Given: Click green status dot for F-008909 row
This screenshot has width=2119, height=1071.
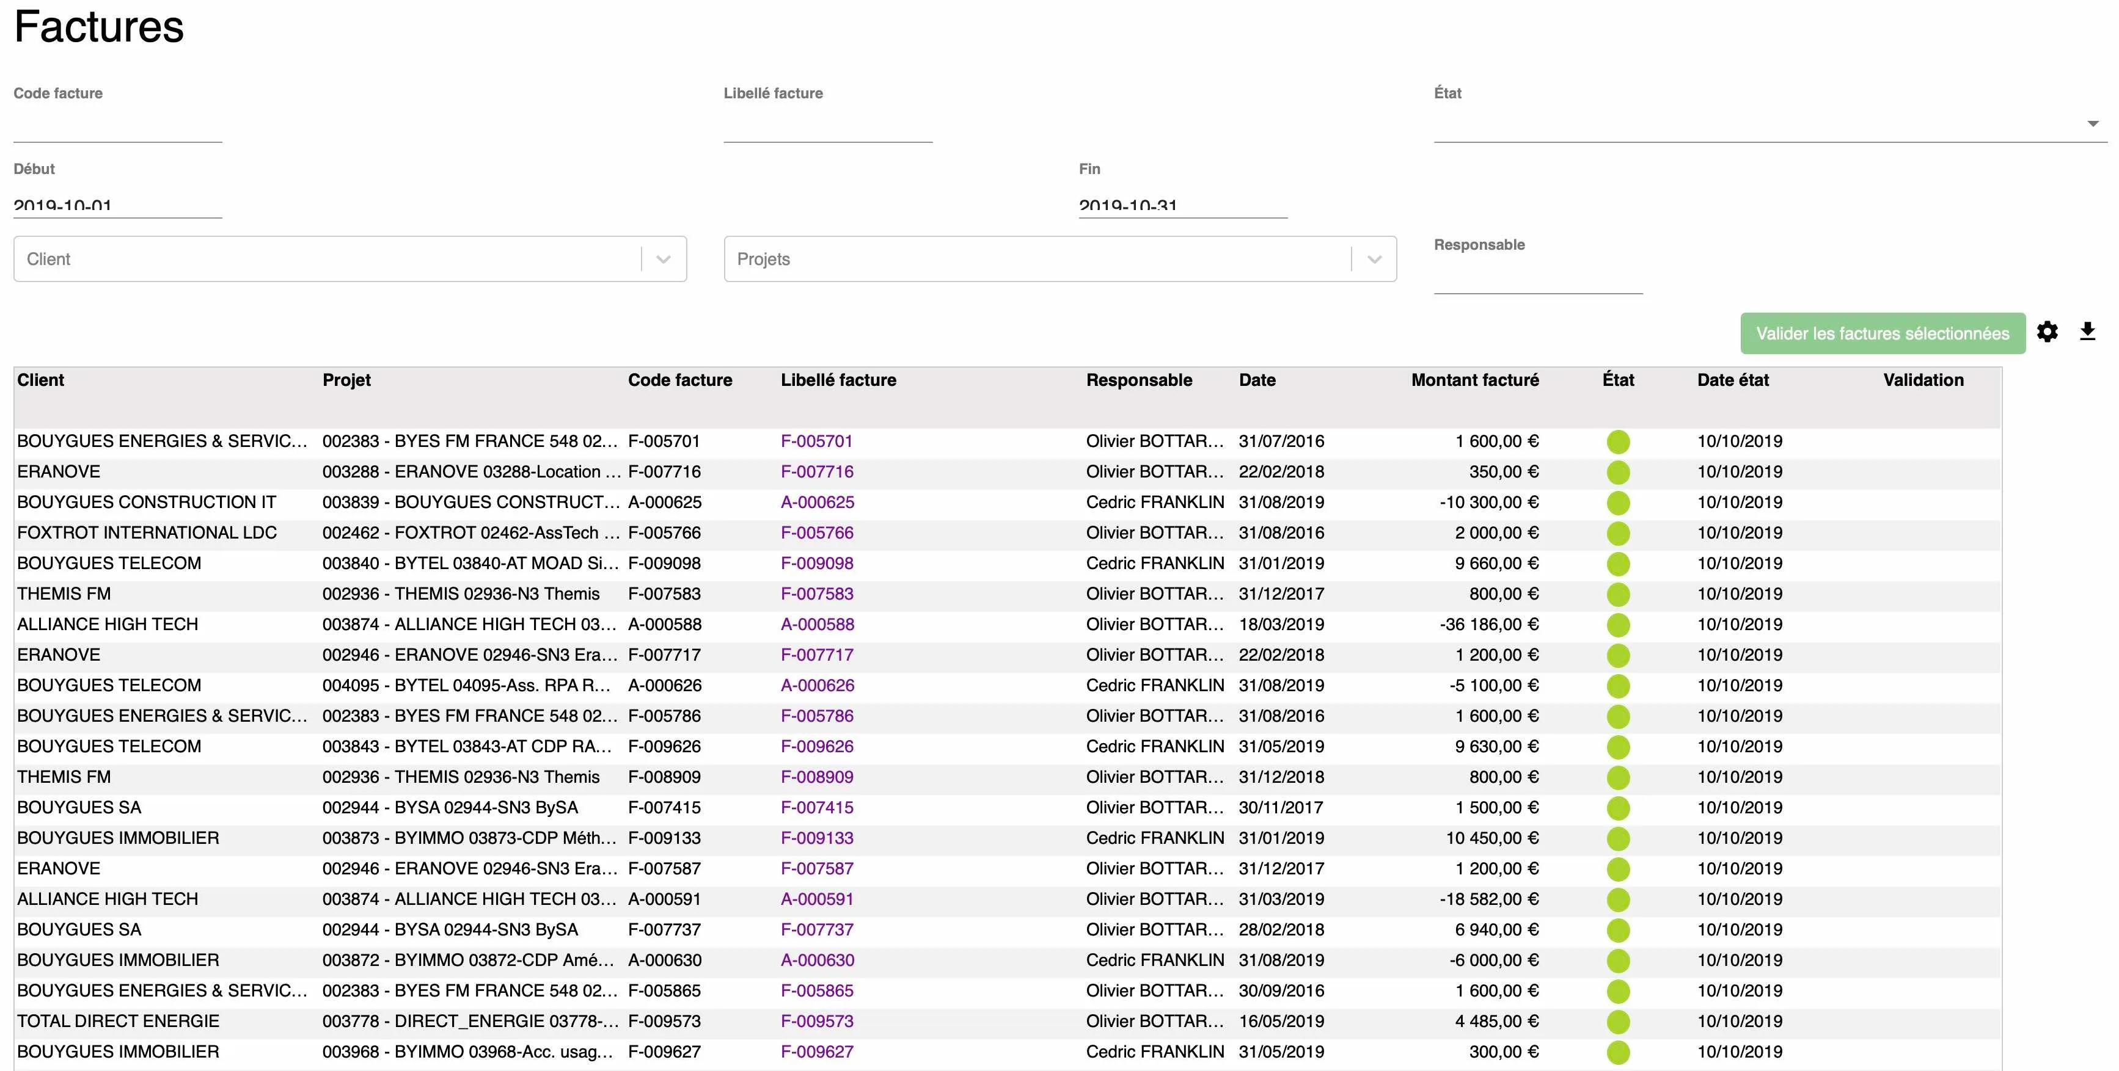Looking at the screenshot, I should pos(1618,777).
